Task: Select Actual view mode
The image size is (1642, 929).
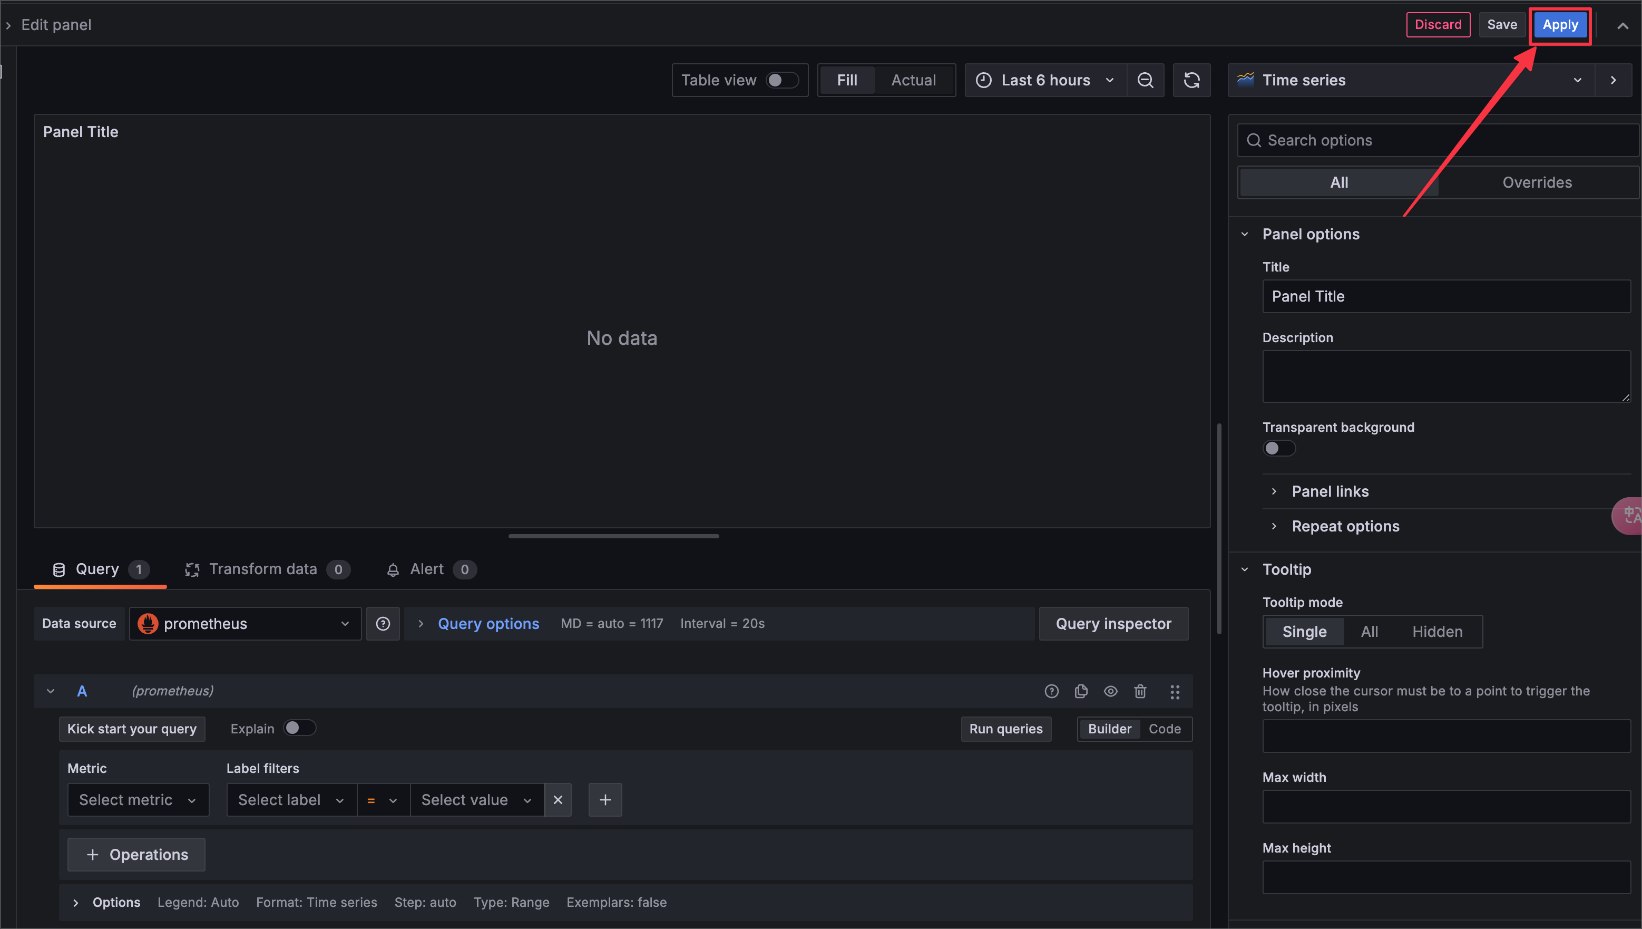Action: [x=913, y=80]
